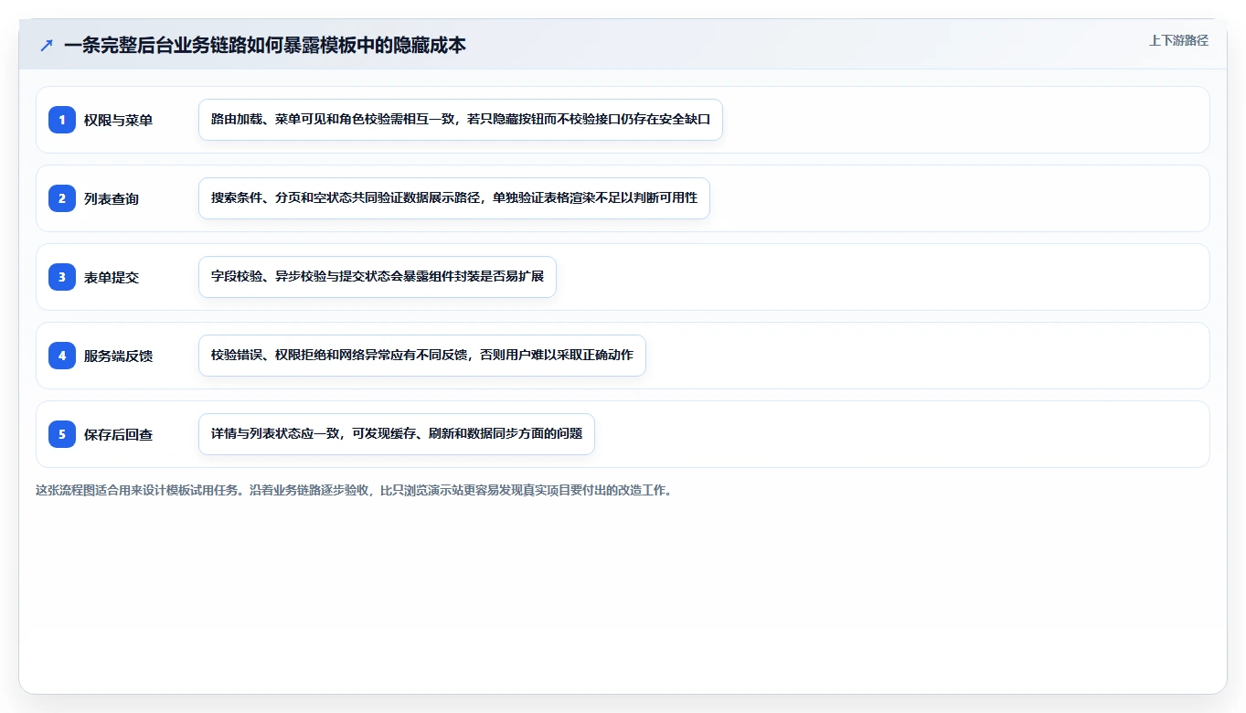Click the description starting 校验错误、权限拒绝

point(422,356)
